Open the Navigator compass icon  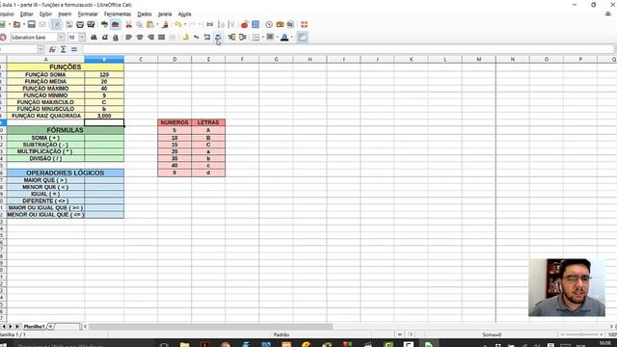pyautogui.click(x=269, y=24)
